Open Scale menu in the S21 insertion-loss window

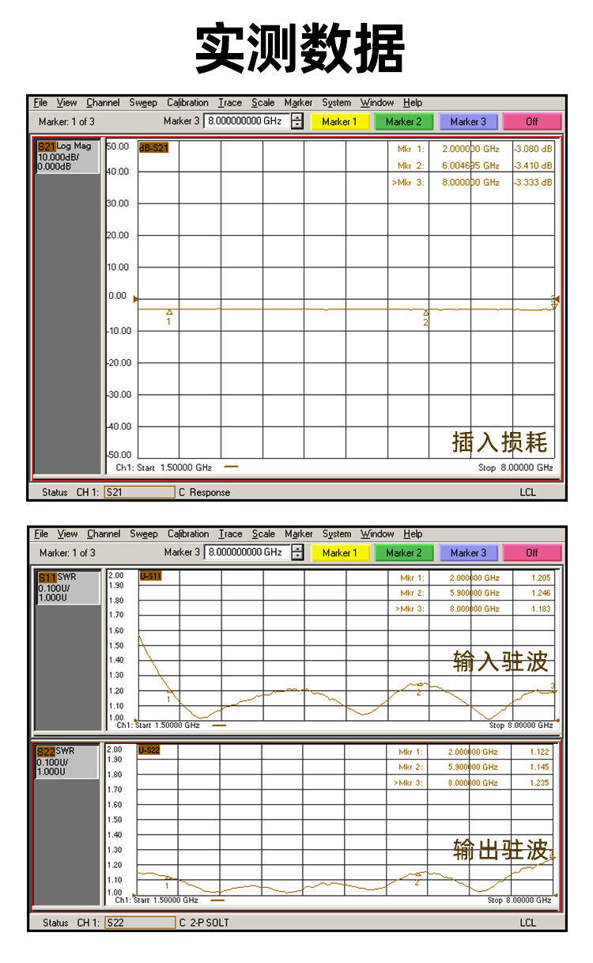pyautogui.click(x=263, y=103)
